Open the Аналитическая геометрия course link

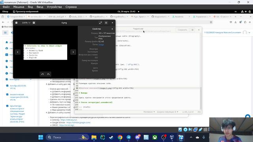tap(19, 97)
